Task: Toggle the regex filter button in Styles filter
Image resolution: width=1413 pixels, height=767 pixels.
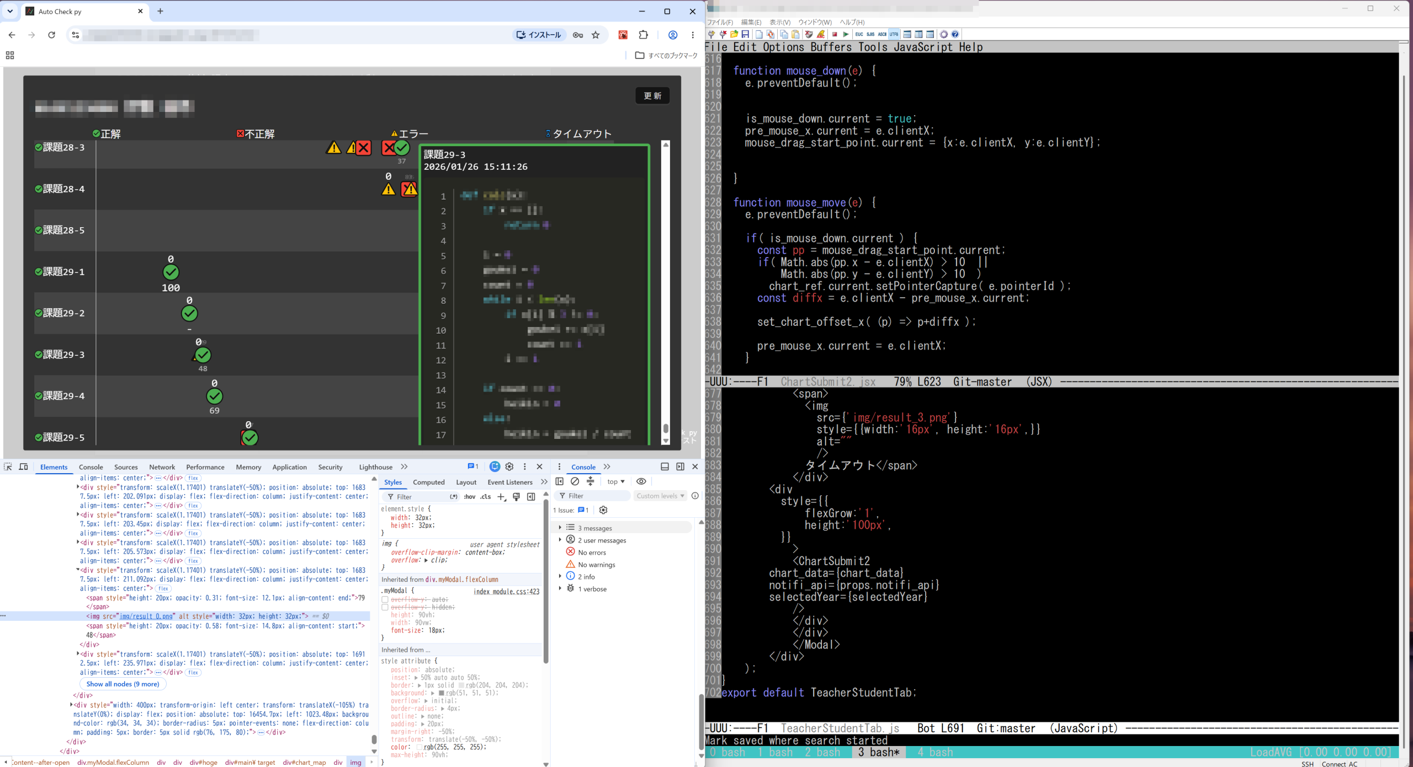Action: [x=454, y=496]
